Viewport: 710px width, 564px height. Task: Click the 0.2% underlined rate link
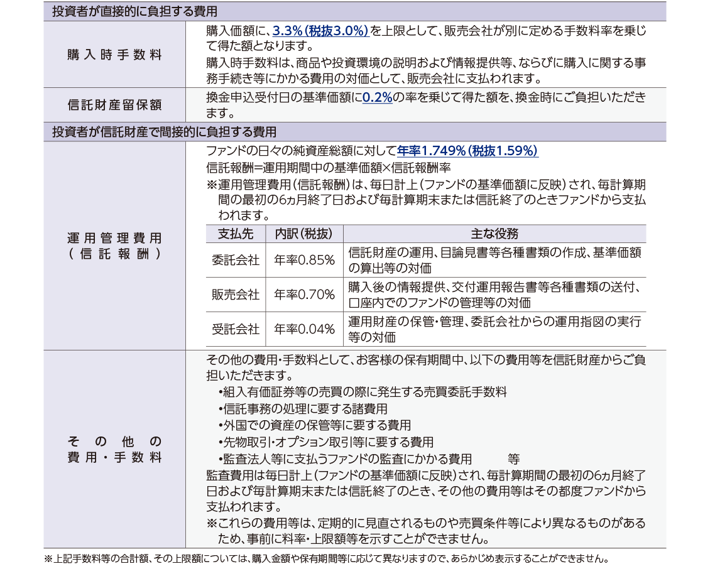coord(377,98)
